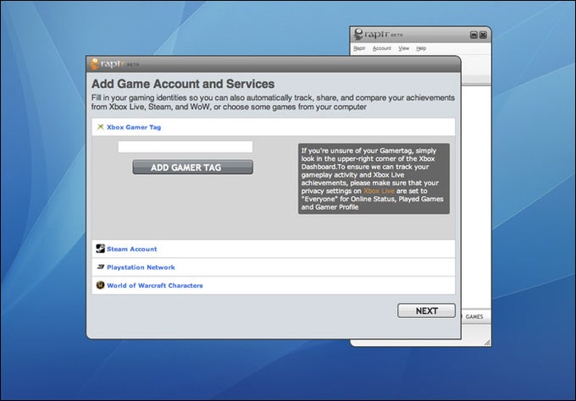Image resolution: width=576 pixels, height=401 pixels.
Task: Open the orange Xbox Live link
Action: click(379, 191)
